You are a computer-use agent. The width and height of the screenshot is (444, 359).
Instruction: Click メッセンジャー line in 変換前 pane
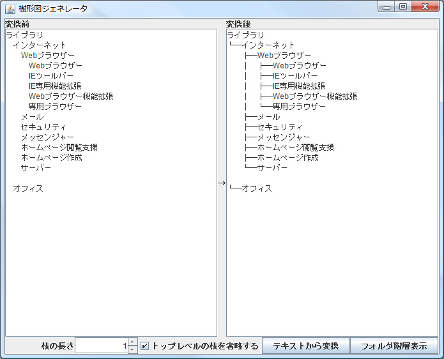(x=47, y=137)
